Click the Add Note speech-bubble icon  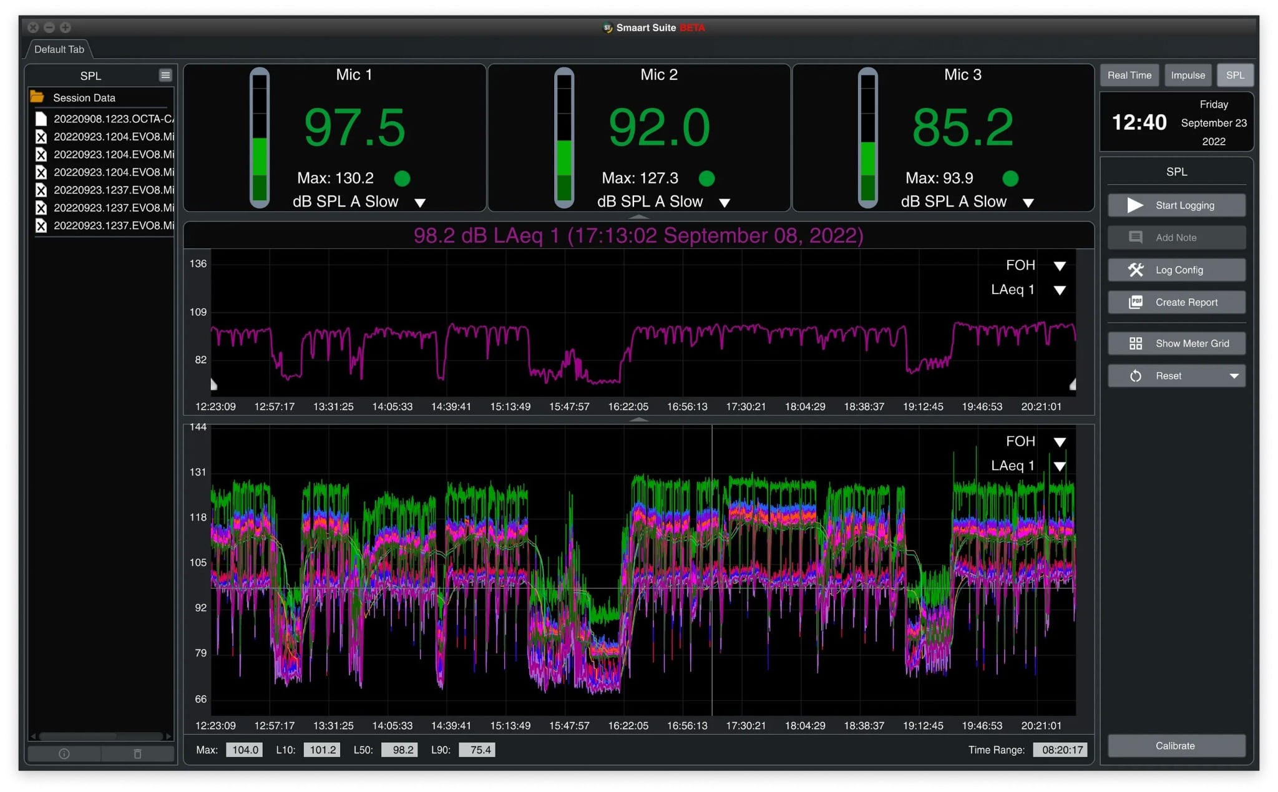[1136, 237]
